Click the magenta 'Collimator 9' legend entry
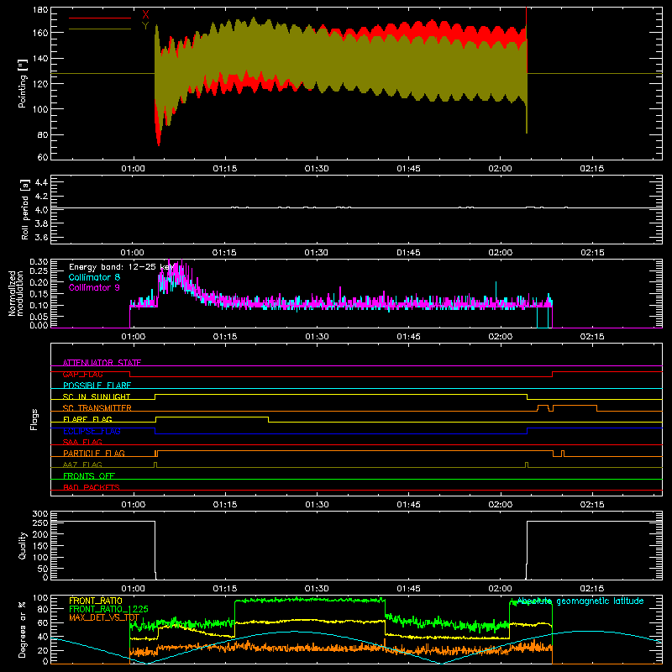This screenshot has height=672, width=672. [94, 287]
